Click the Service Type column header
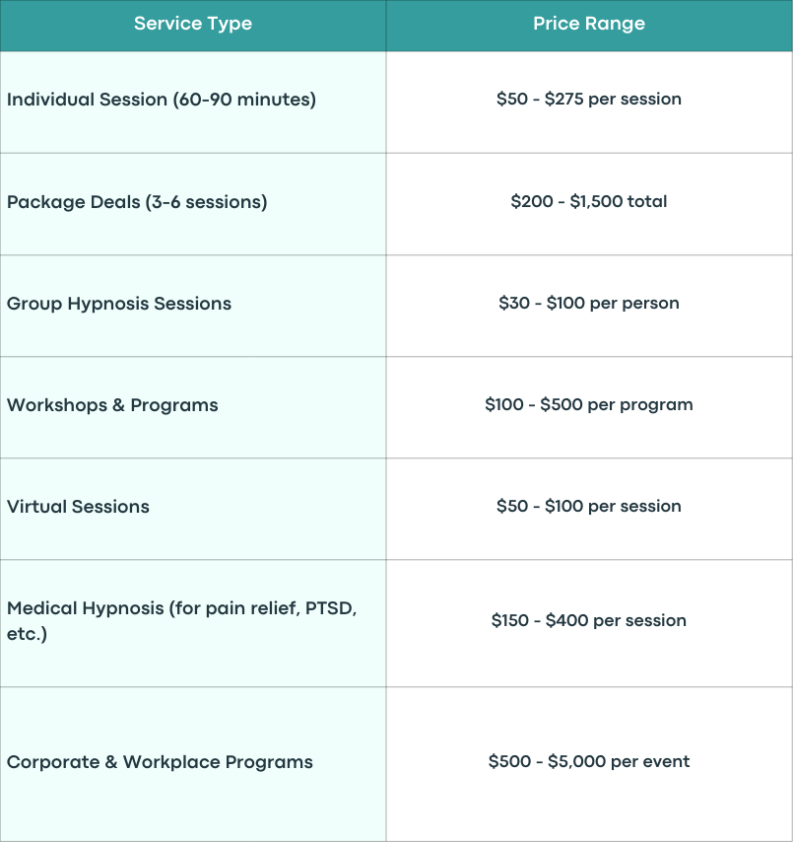 193,26
